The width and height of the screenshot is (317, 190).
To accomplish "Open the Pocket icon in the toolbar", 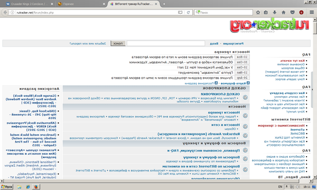I will point(292,12).
